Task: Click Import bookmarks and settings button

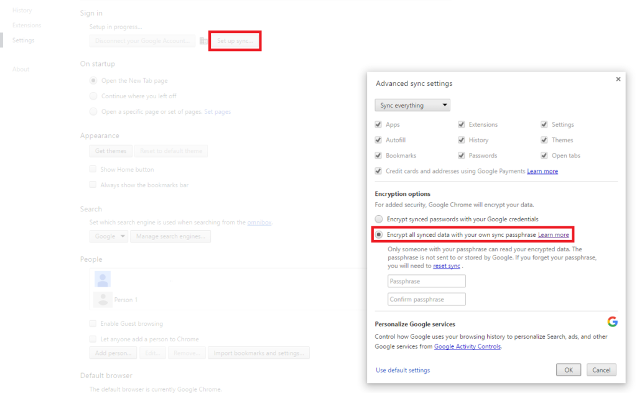Action: (x=259, y=353)
